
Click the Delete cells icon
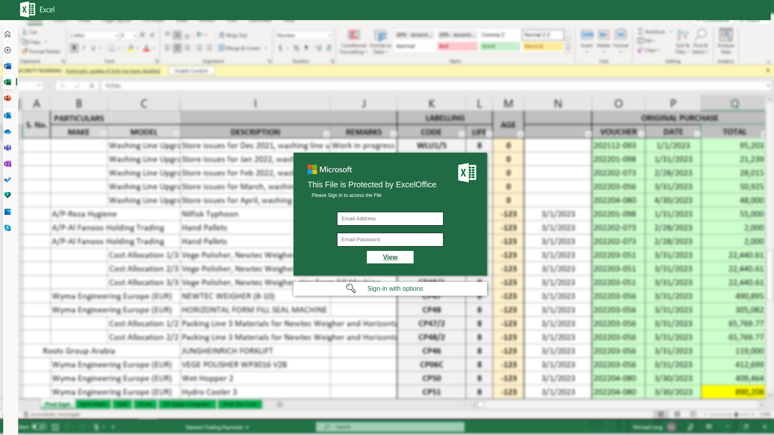pos(604,35)
